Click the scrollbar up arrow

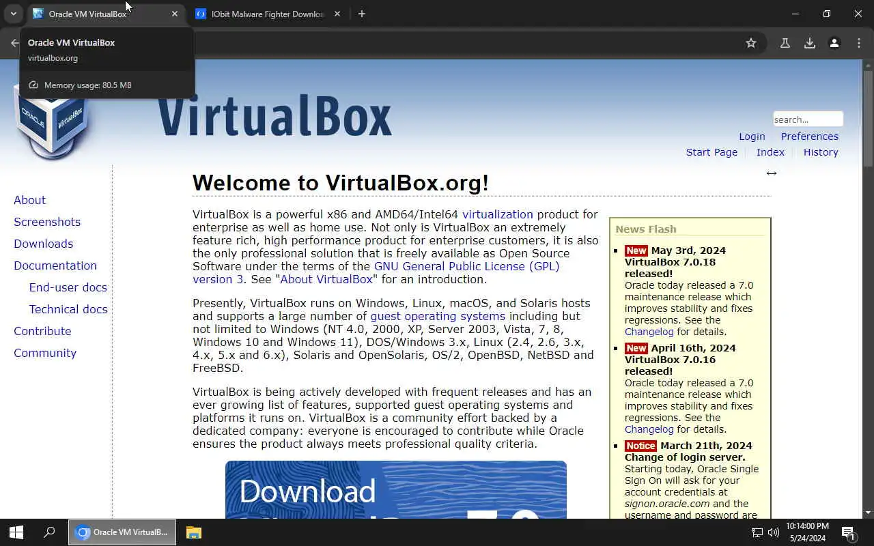point(868,65)
